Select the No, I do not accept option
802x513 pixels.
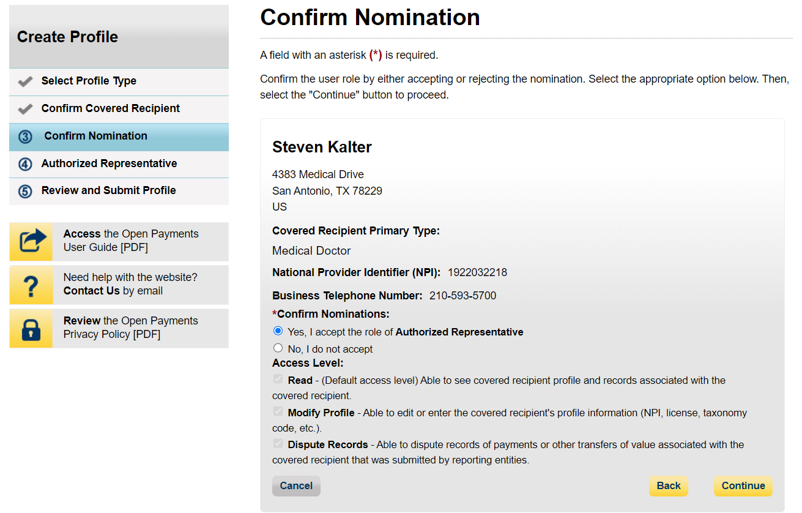(x=278, y=348)
